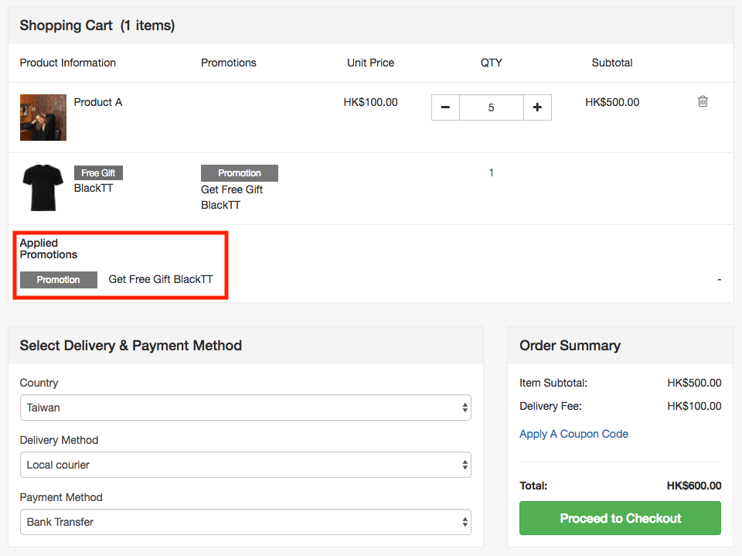
Task: Click the Delivery Fee value HK$100.00
Action: [x=694, y=406]
